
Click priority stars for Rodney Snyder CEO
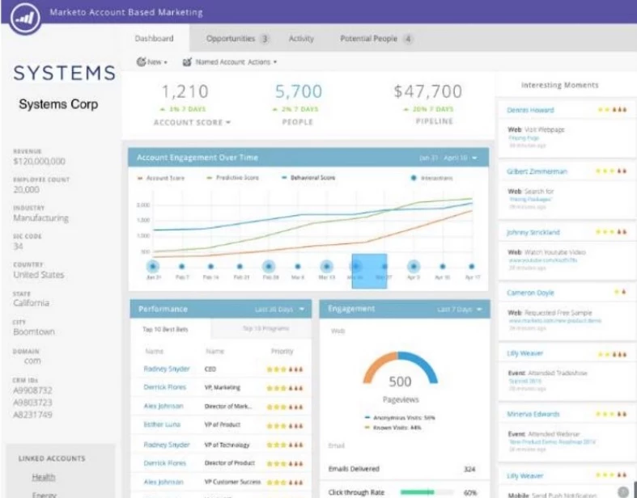pyautogui.click(x=285, y=369)
